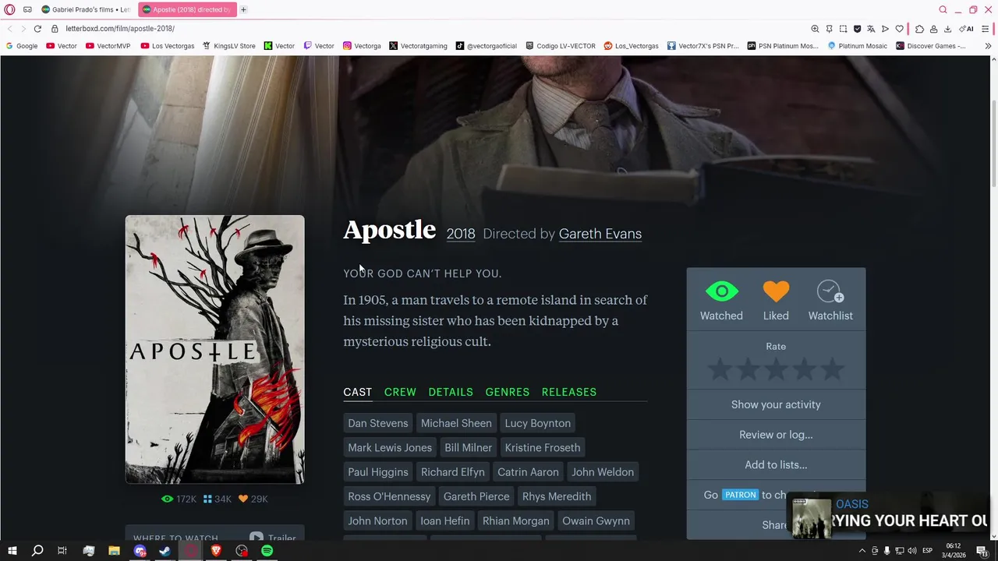Switch to the DETAILS tab
The image size is (998, 561).
451,392
